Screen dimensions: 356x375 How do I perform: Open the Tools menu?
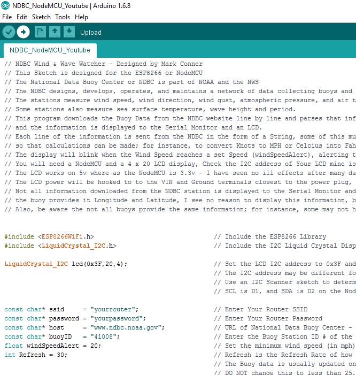(x=63, y=17)
